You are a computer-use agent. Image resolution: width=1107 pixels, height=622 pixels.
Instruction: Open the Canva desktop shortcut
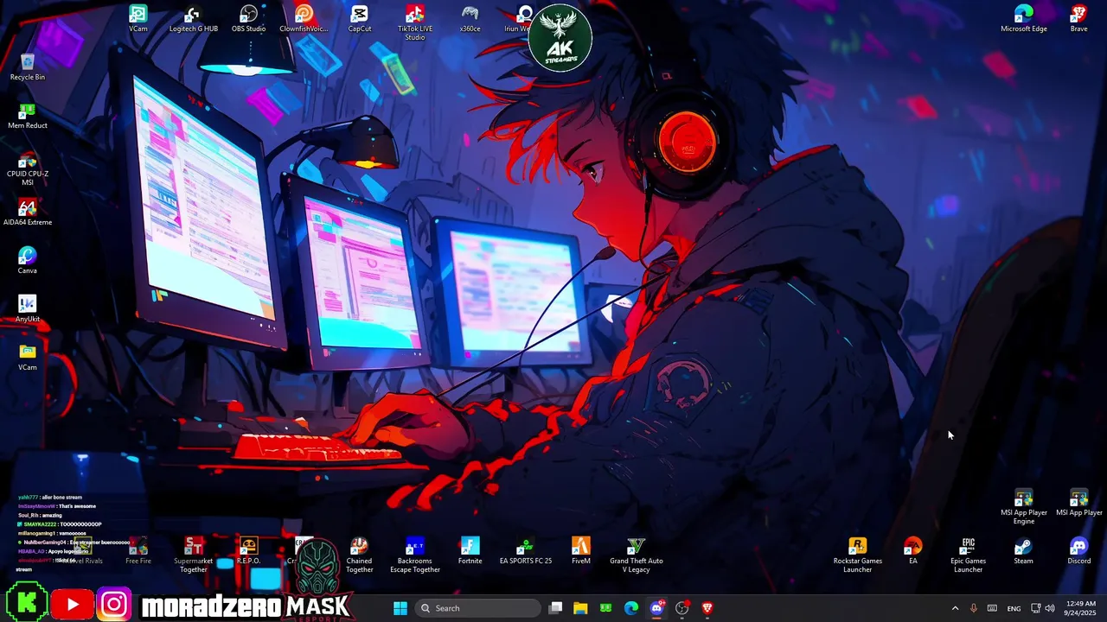(x=28, y=261)
